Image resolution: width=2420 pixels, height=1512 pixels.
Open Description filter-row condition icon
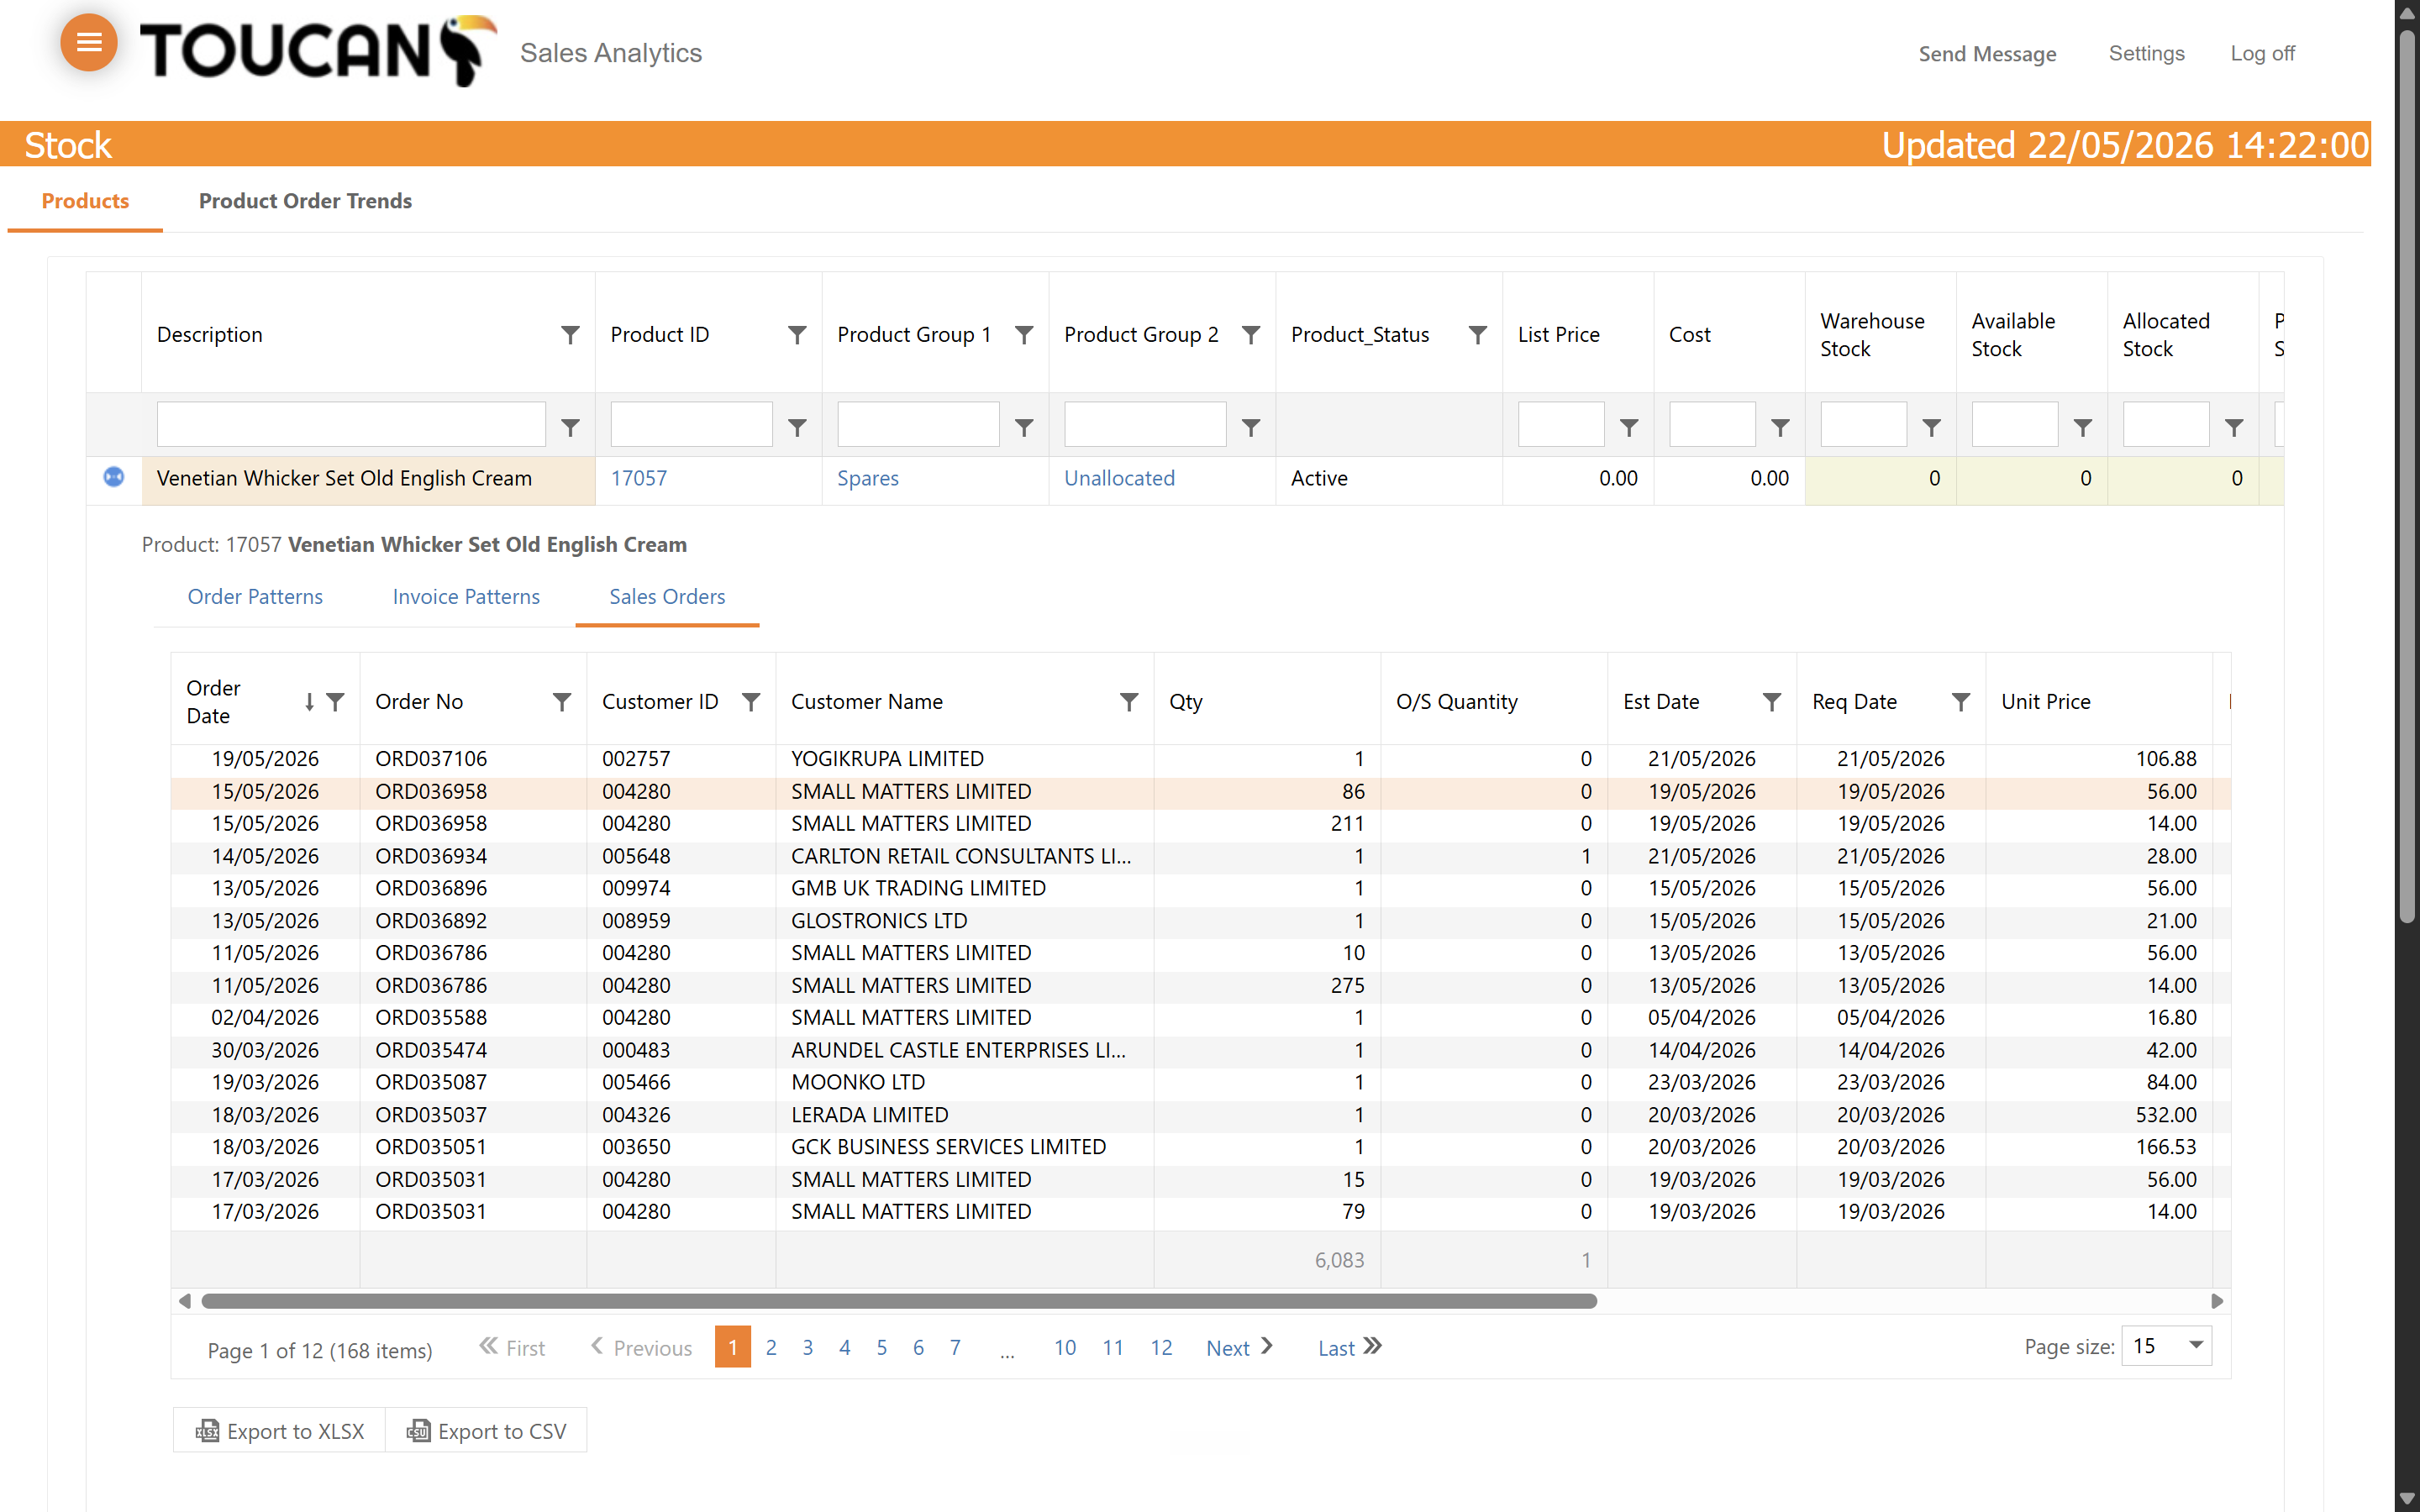coord(570,427)
